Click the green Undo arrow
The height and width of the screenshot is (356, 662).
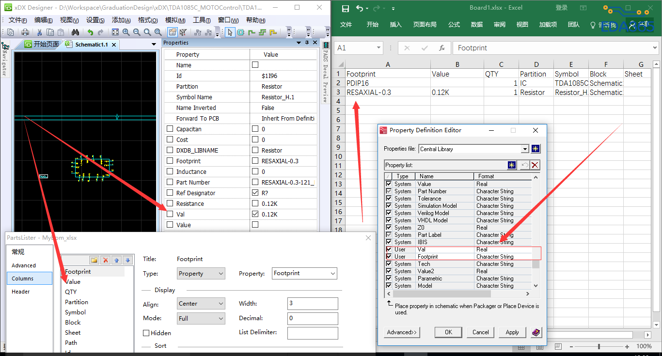[x=90, y=32]
